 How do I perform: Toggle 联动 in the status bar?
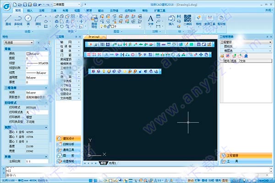(191, 180)
